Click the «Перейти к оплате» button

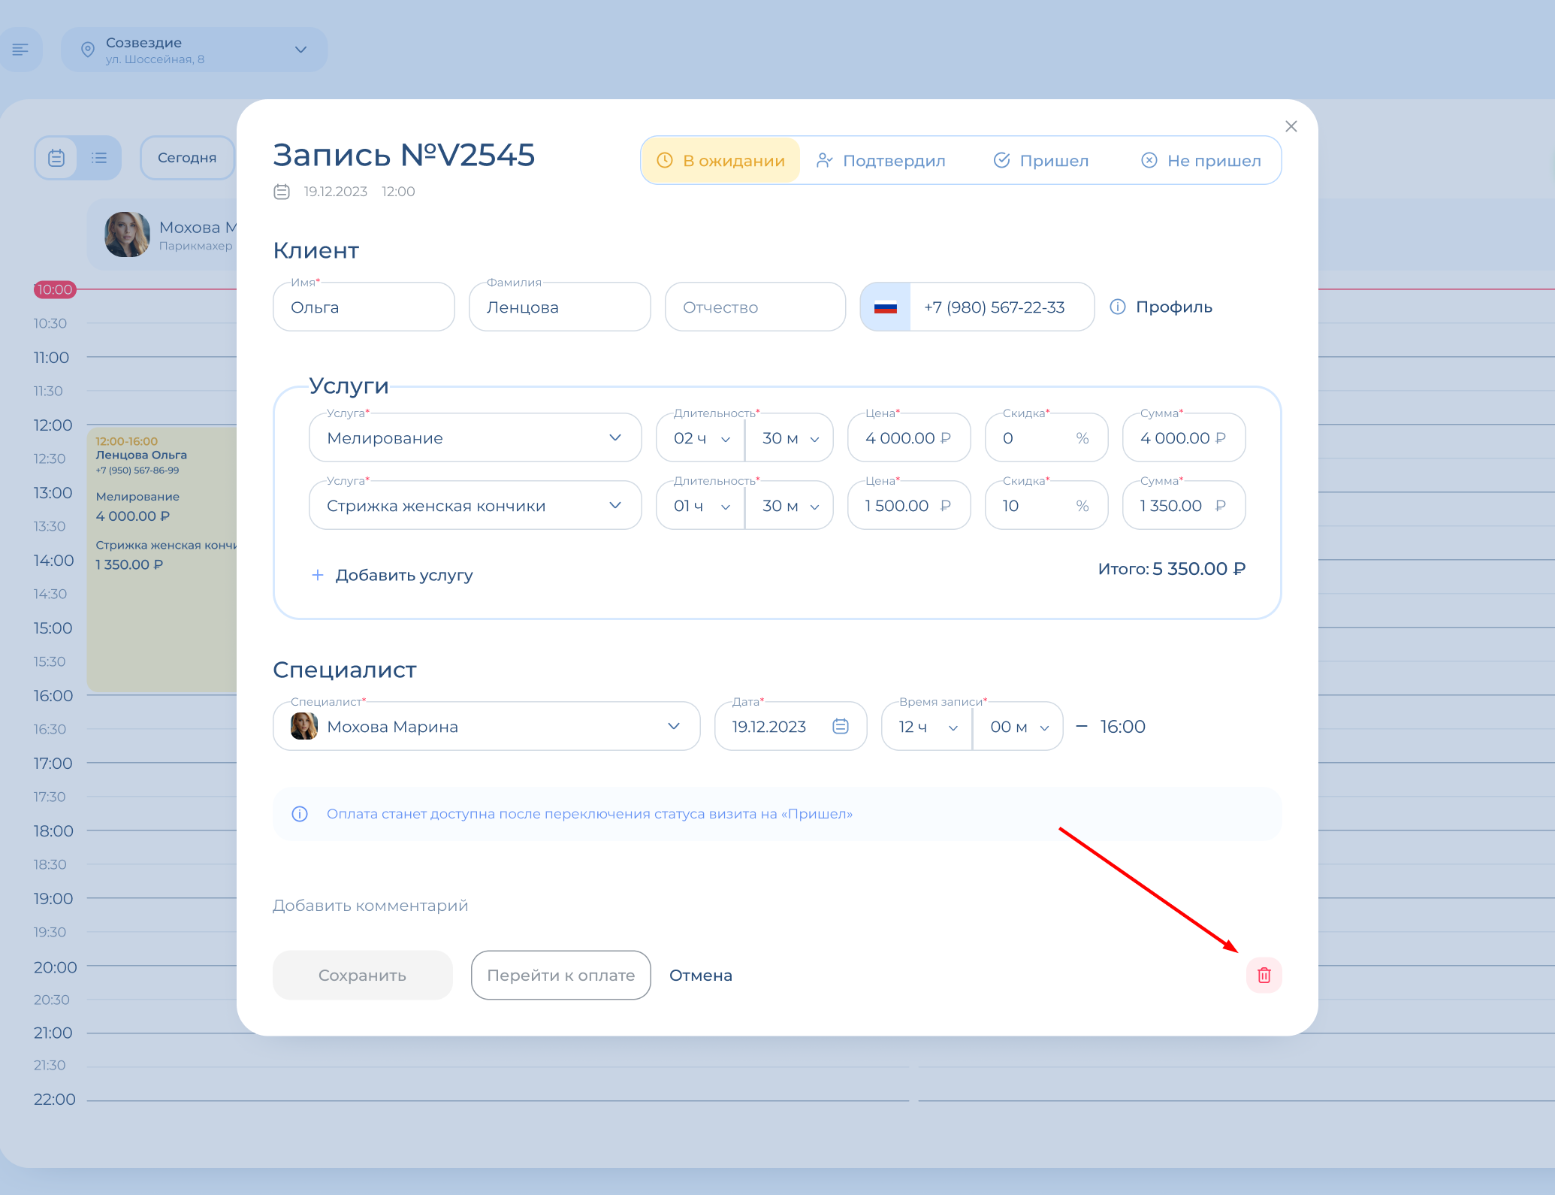point(561,975)
